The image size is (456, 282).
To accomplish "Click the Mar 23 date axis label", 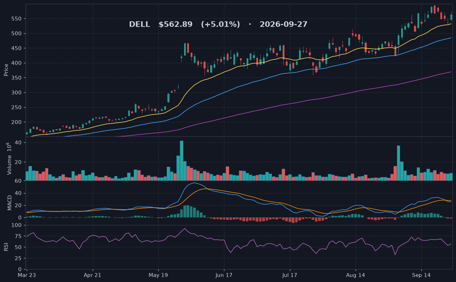I will 27,275.
